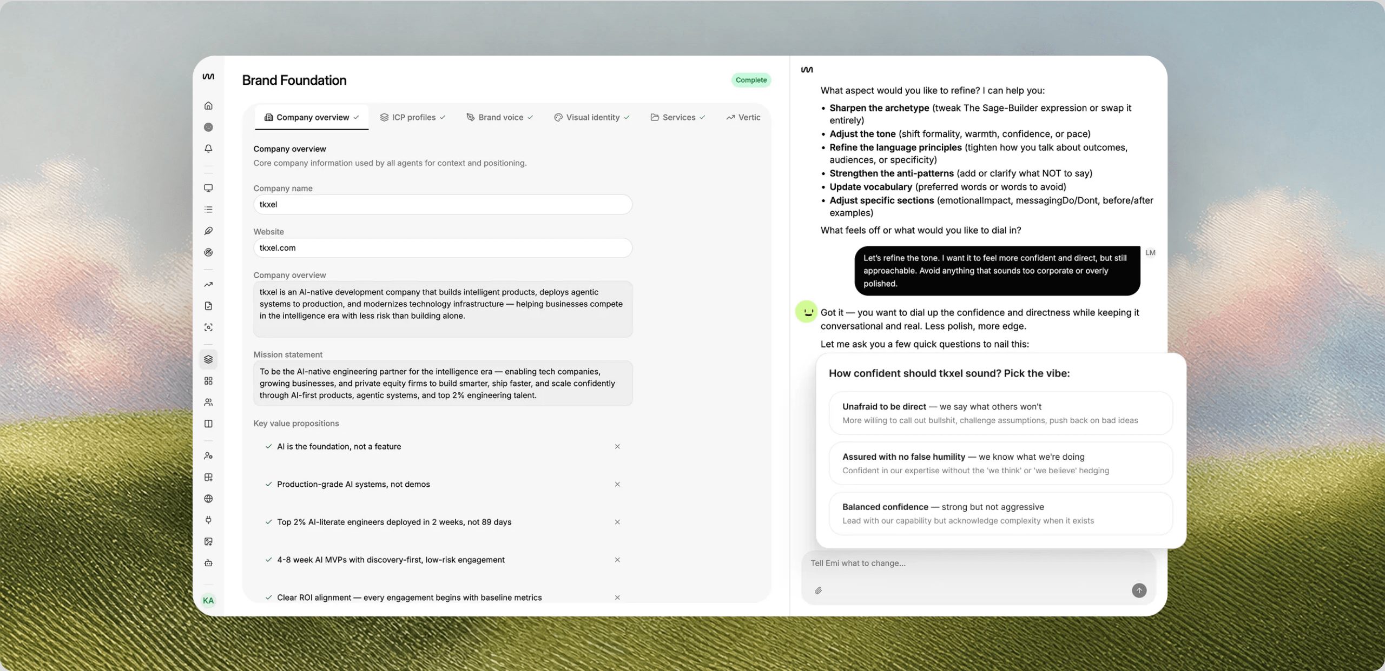Click the Complete status badge

click(x=751, y=80)
